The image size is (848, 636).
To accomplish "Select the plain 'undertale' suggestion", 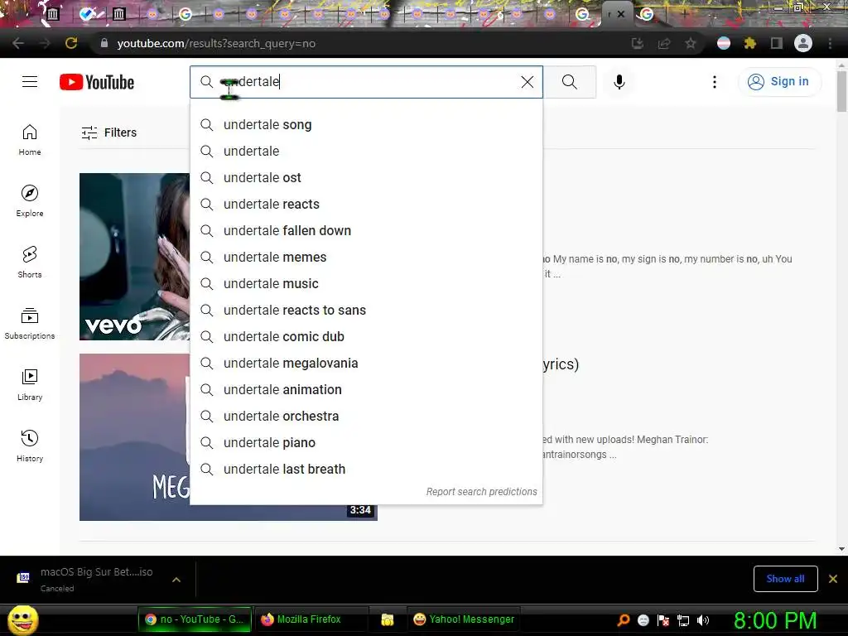I will [366, 152].
